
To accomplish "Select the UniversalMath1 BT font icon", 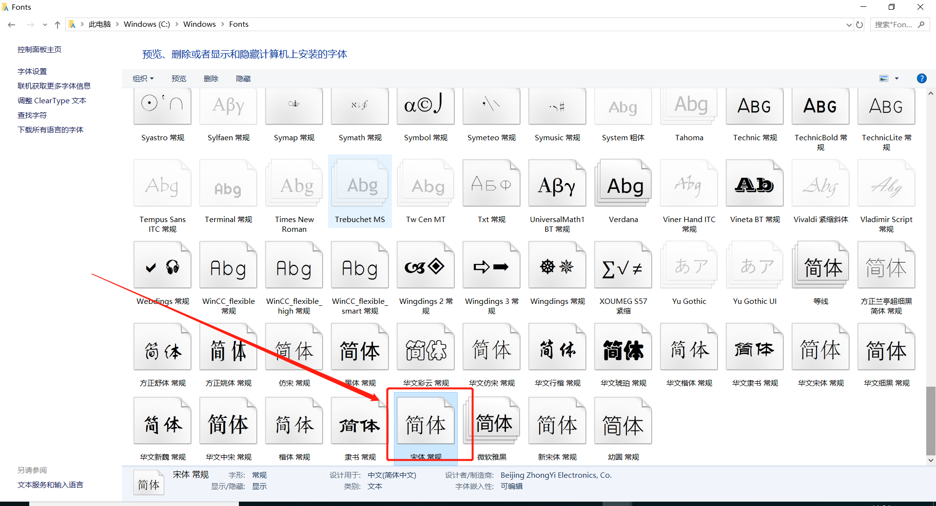I will pyautogui.click(x=557, y=183).
